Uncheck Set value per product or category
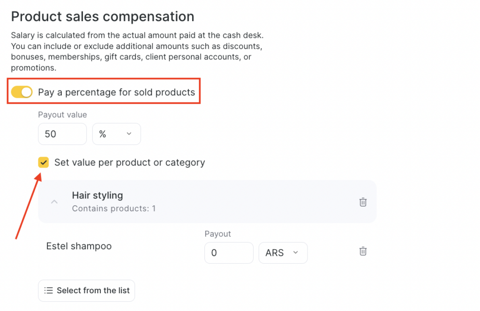480x311 pixels. pyautogui.click(x=44, y=162)
